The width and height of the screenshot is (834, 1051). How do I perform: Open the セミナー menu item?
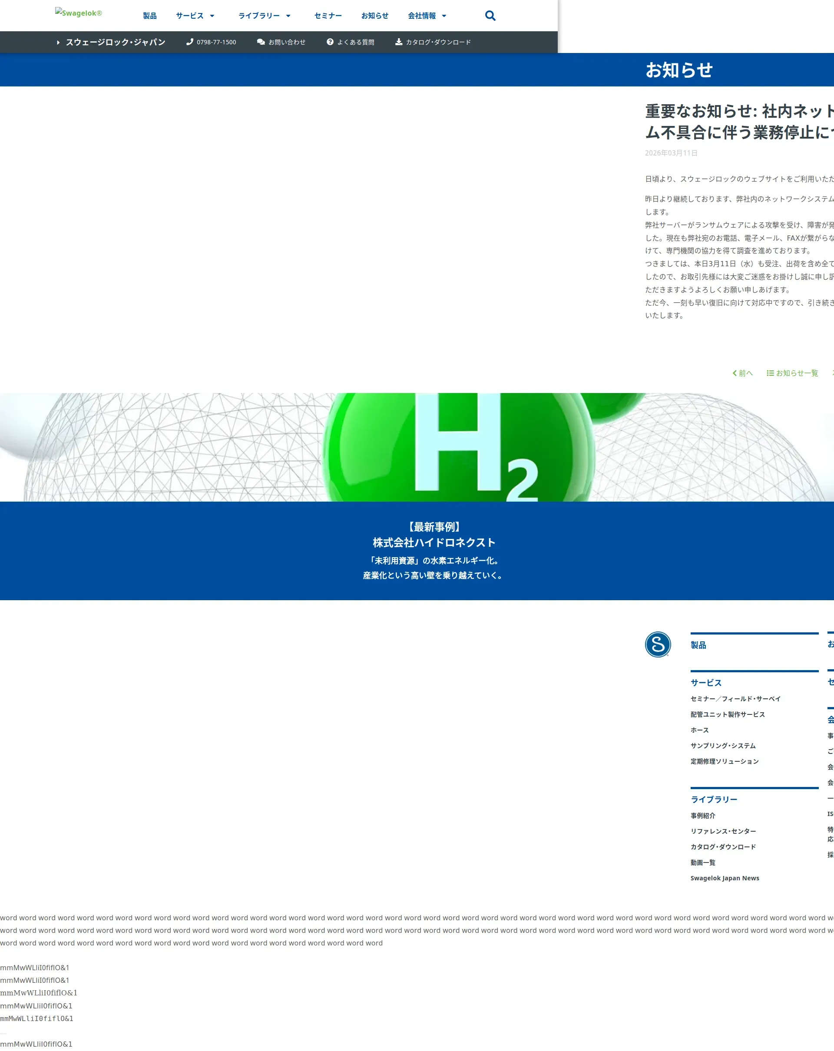(x=328, y=16)
